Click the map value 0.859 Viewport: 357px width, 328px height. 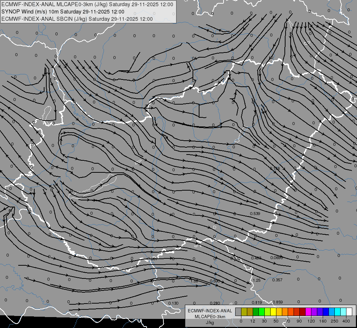pyautogui.click(x=278, y=302)
